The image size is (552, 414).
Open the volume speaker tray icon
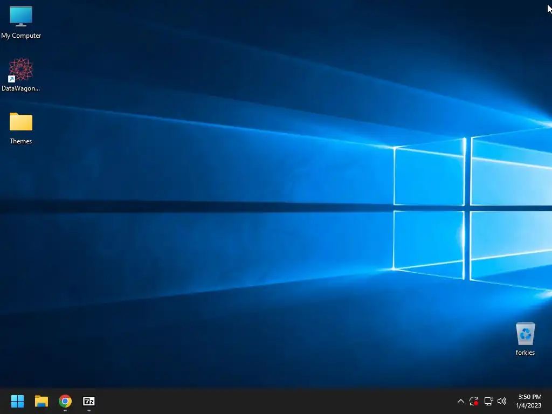[x=502, y=401]
